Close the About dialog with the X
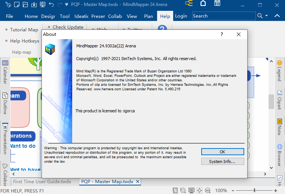This screenshot has height=194, width=285. click(239, 34)
